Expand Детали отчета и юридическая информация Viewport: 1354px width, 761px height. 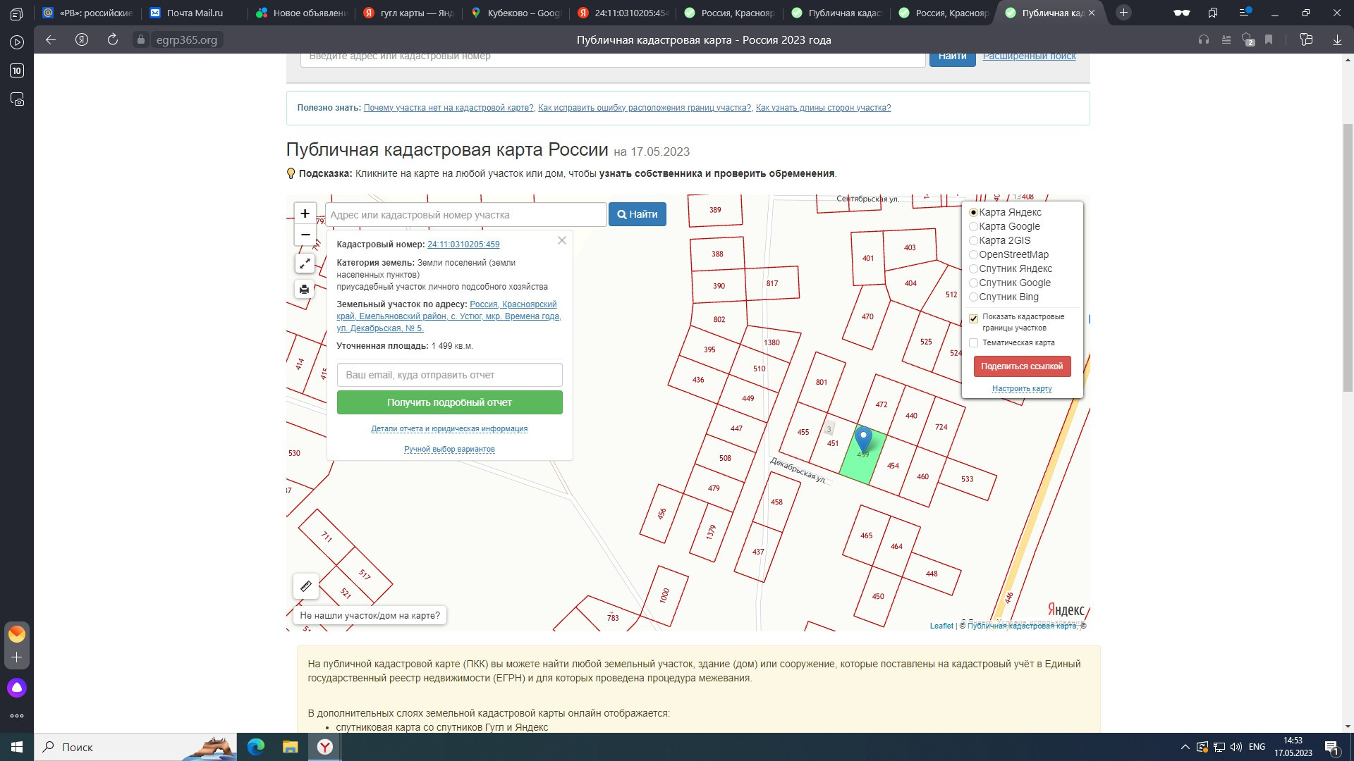pos(449,429)
